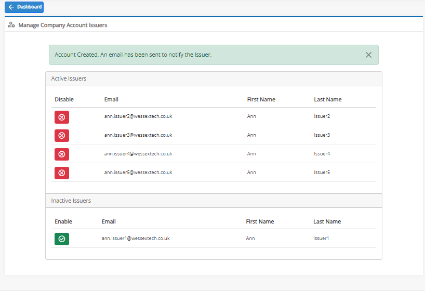This screenshot has width=425, height=291.
Task: Go back to the Dashboard
Action: pyautogui.click(x=24, y=7)
